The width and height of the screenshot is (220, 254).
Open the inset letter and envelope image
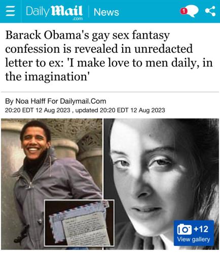pyautogui.click(x=79, y=223)
